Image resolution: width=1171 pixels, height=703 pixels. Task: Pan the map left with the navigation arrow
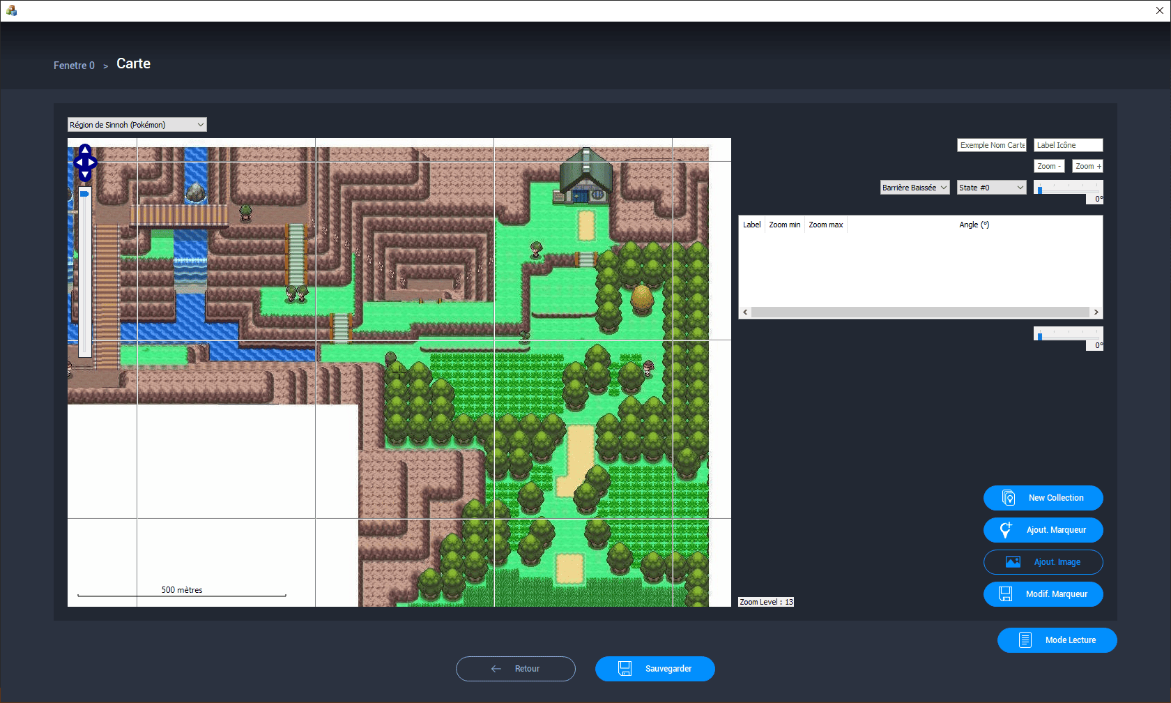pos(78,162)
